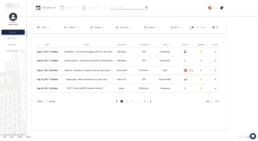This screenshot has height=141, width=258.
Task: Open the chat widget icon
Action: [x=253, y=136]
